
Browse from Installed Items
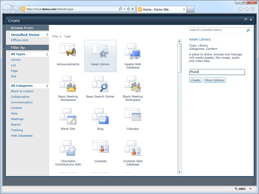click(x=29, y=35)
